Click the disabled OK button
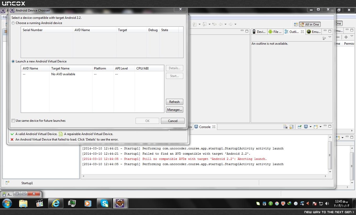Viewport: 356px width, 215px height. coord(147,121)
